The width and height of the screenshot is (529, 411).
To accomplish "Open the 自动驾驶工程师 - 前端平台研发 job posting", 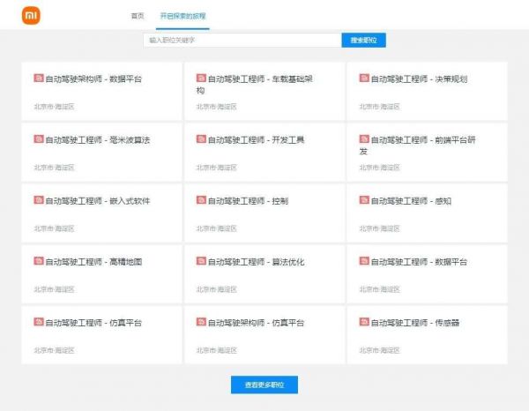I will click(x=417, y=145).
